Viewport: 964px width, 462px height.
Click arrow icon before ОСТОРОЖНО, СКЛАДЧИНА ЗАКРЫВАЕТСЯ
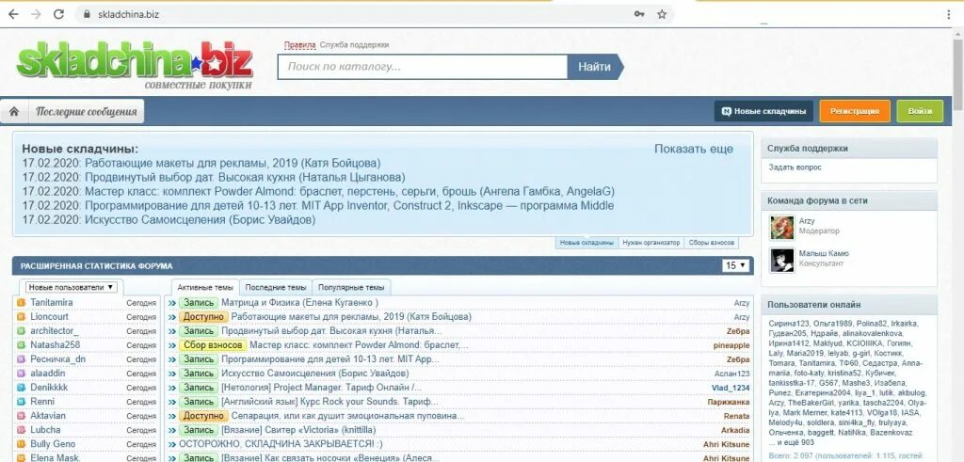172,444
